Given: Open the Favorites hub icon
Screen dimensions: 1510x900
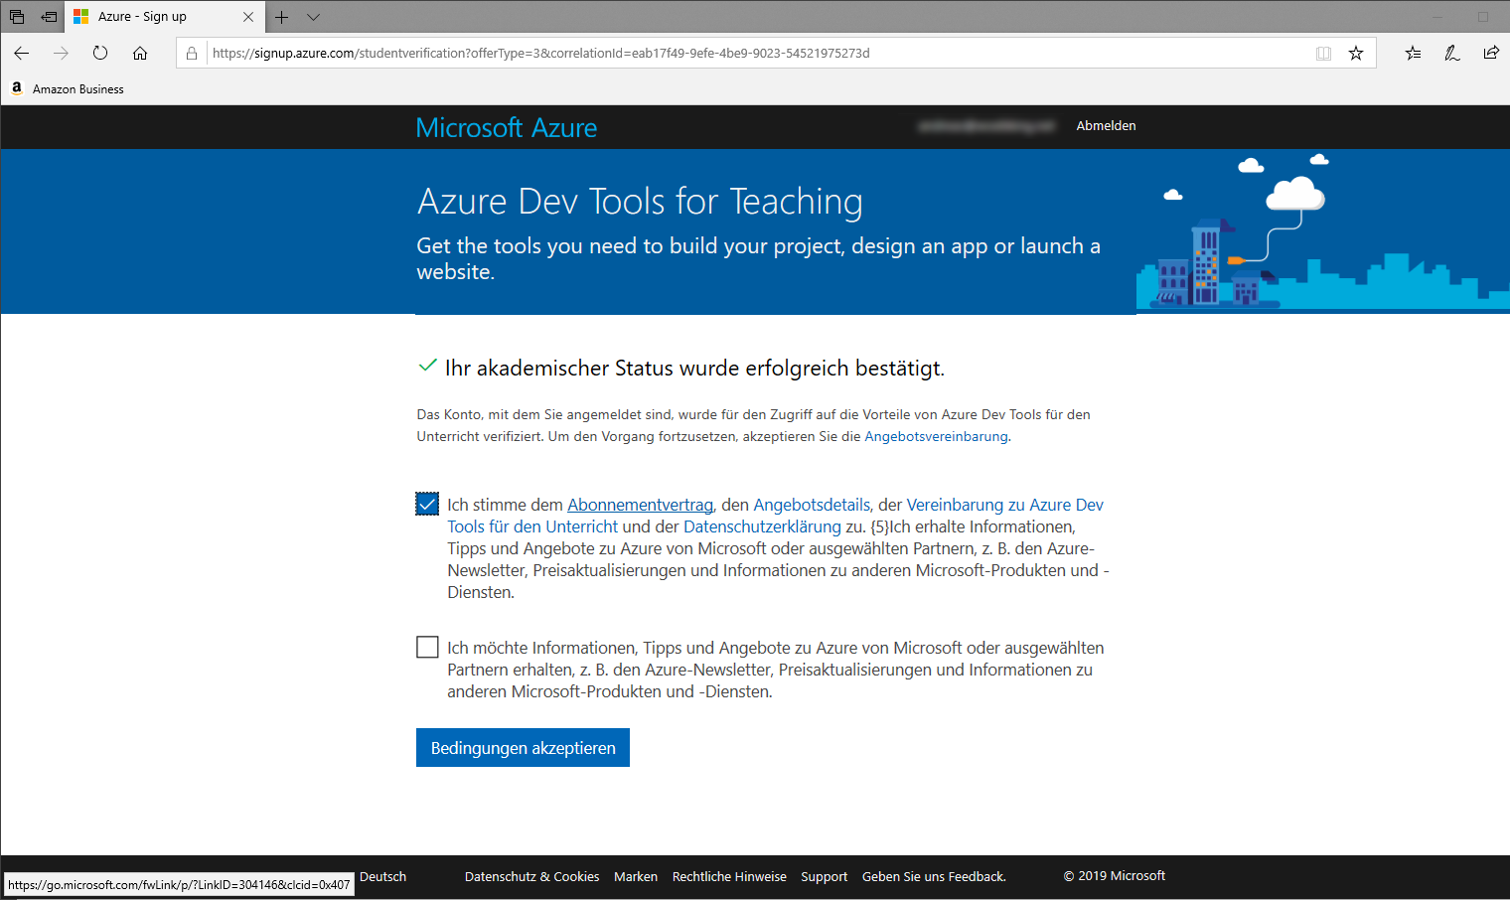Looking at the screenshot, I should (1413, 54).
